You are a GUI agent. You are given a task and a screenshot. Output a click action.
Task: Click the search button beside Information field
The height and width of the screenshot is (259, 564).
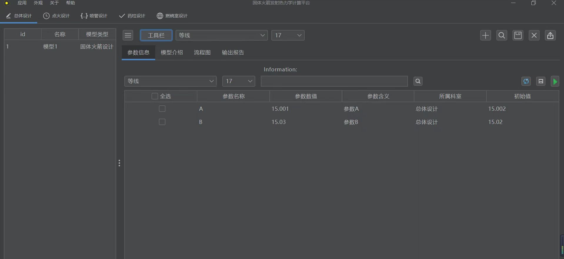[418, 81]
